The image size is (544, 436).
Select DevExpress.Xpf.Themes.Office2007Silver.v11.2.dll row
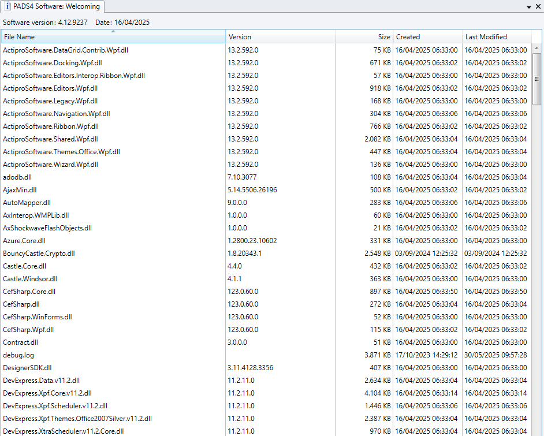266,419
